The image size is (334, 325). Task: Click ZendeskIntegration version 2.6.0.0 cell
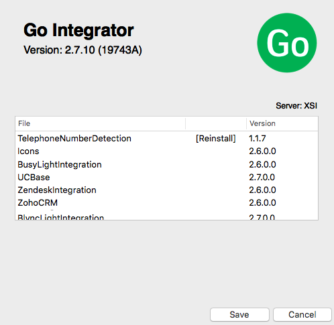pyautogui.click(x=262, y=190)
